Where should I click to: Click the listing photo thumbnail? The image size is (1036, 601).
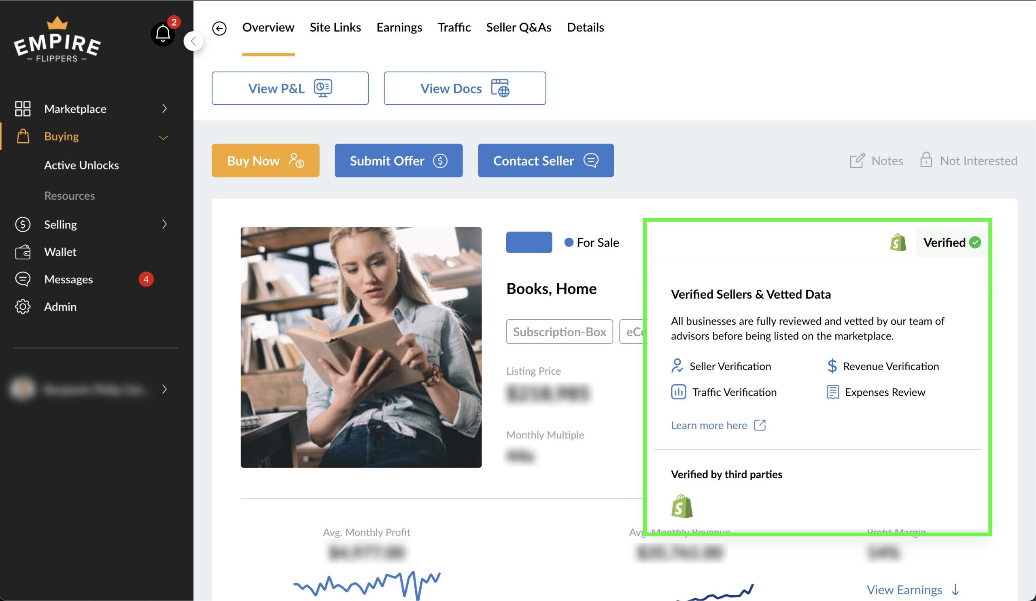361,347
